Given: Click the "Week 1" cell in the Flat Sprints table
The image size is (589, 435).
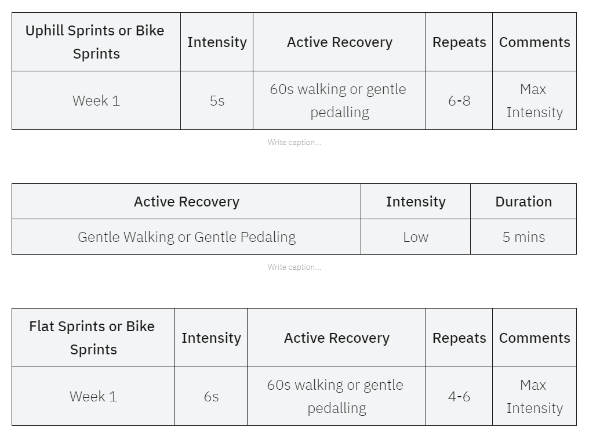Looking at the screenshot, I should click(93, 396).
